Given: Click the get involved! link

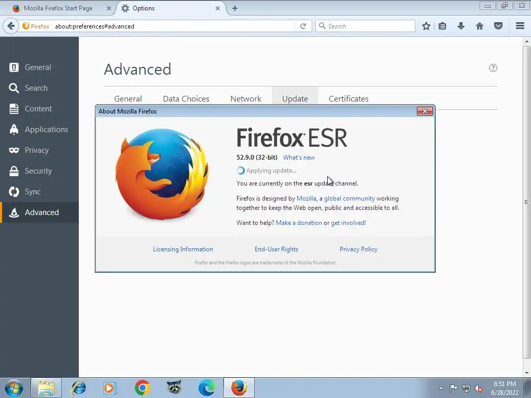Looking at the screenshot, I should [x=348, y=223].
